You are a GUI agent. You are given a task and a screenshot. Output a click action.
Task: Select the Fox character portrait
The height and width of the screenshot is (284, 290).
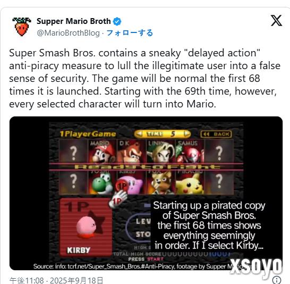(161, 182)
